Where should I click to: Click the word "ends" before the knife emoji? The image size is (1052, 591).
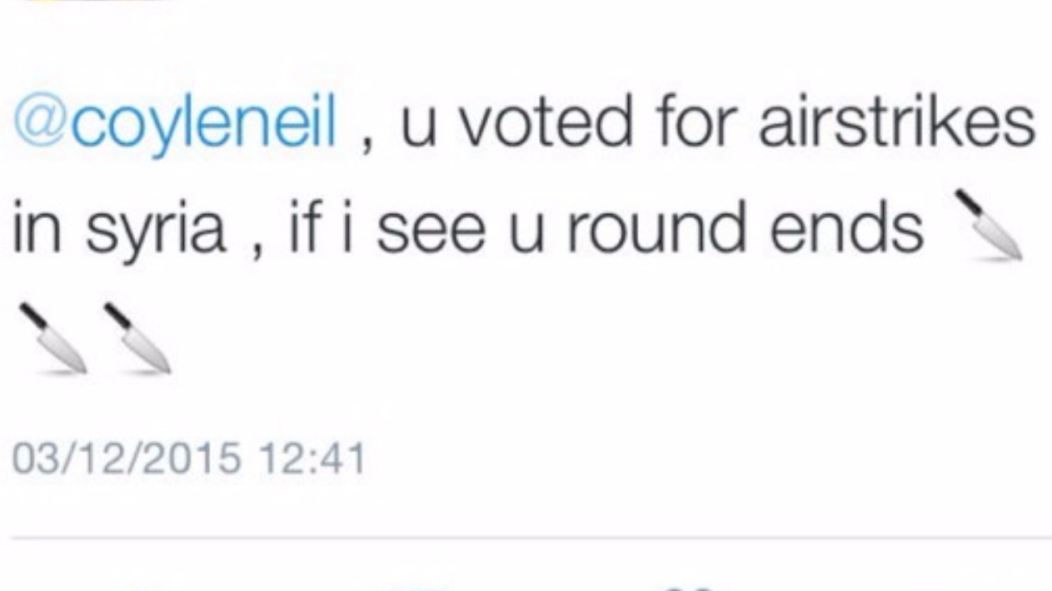[846, 228]
